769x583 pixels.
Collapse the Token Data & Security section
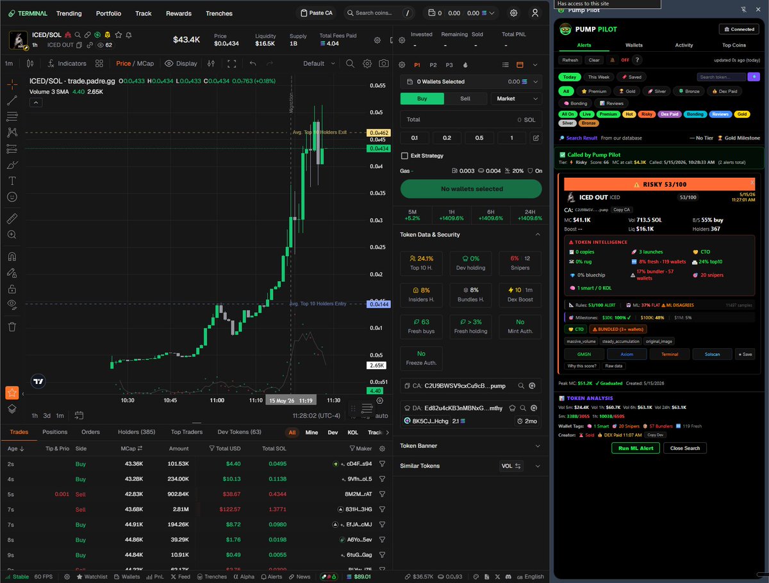[x=537, y=235]
